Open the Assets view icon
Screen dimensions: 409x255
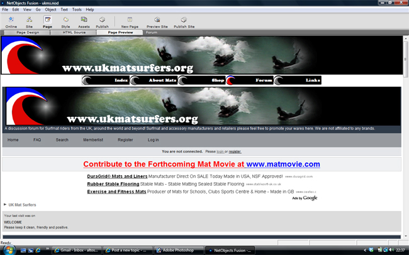coord(84,23)
